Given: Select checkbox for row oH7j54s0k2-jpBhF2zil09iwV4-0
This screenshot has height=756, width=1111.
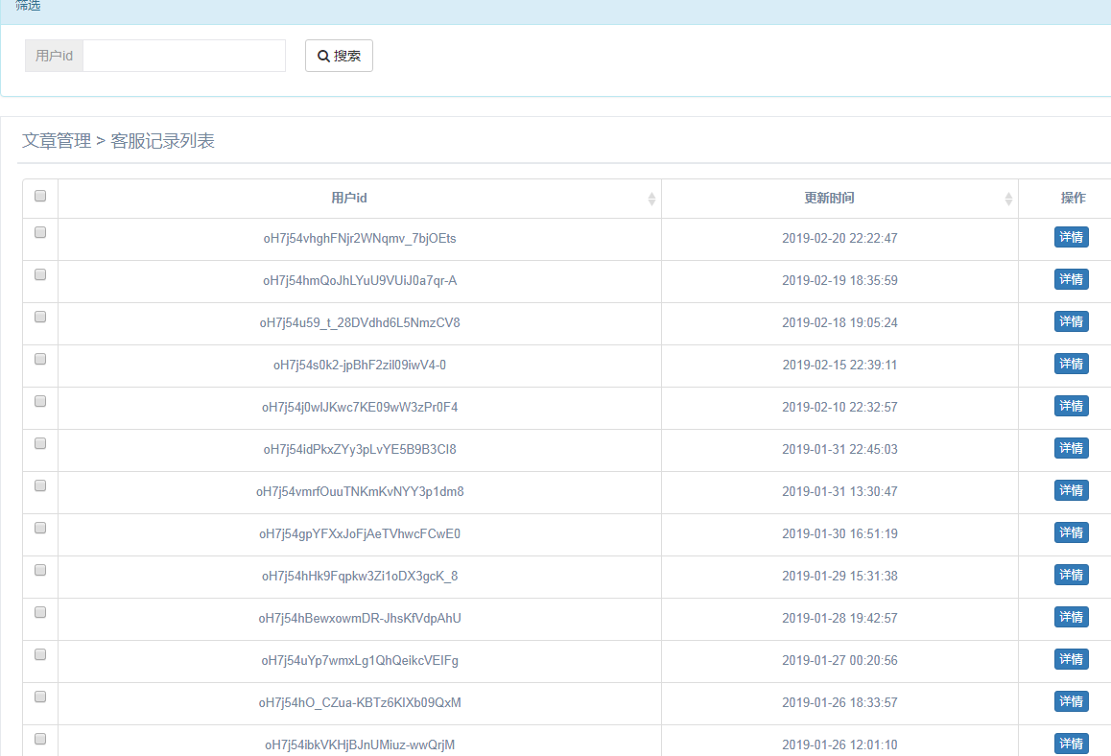Looking at the screenshot, I should [x=40, y=359].
